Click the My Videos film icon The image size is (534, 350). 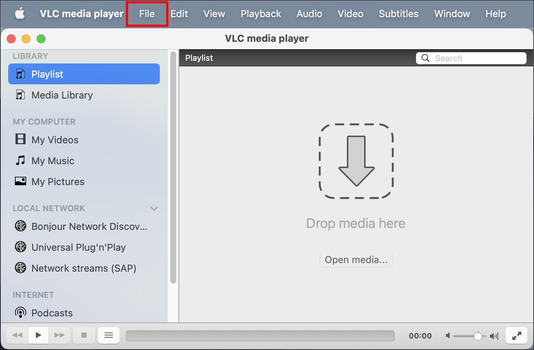[20, 140]
